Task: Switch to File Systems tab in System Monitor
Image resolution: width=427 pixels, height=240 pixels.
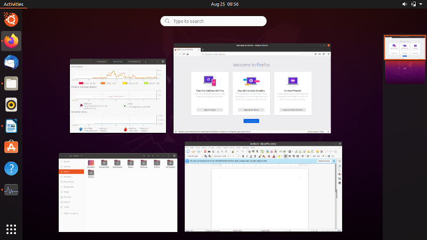Action: (x=135, y=61)
